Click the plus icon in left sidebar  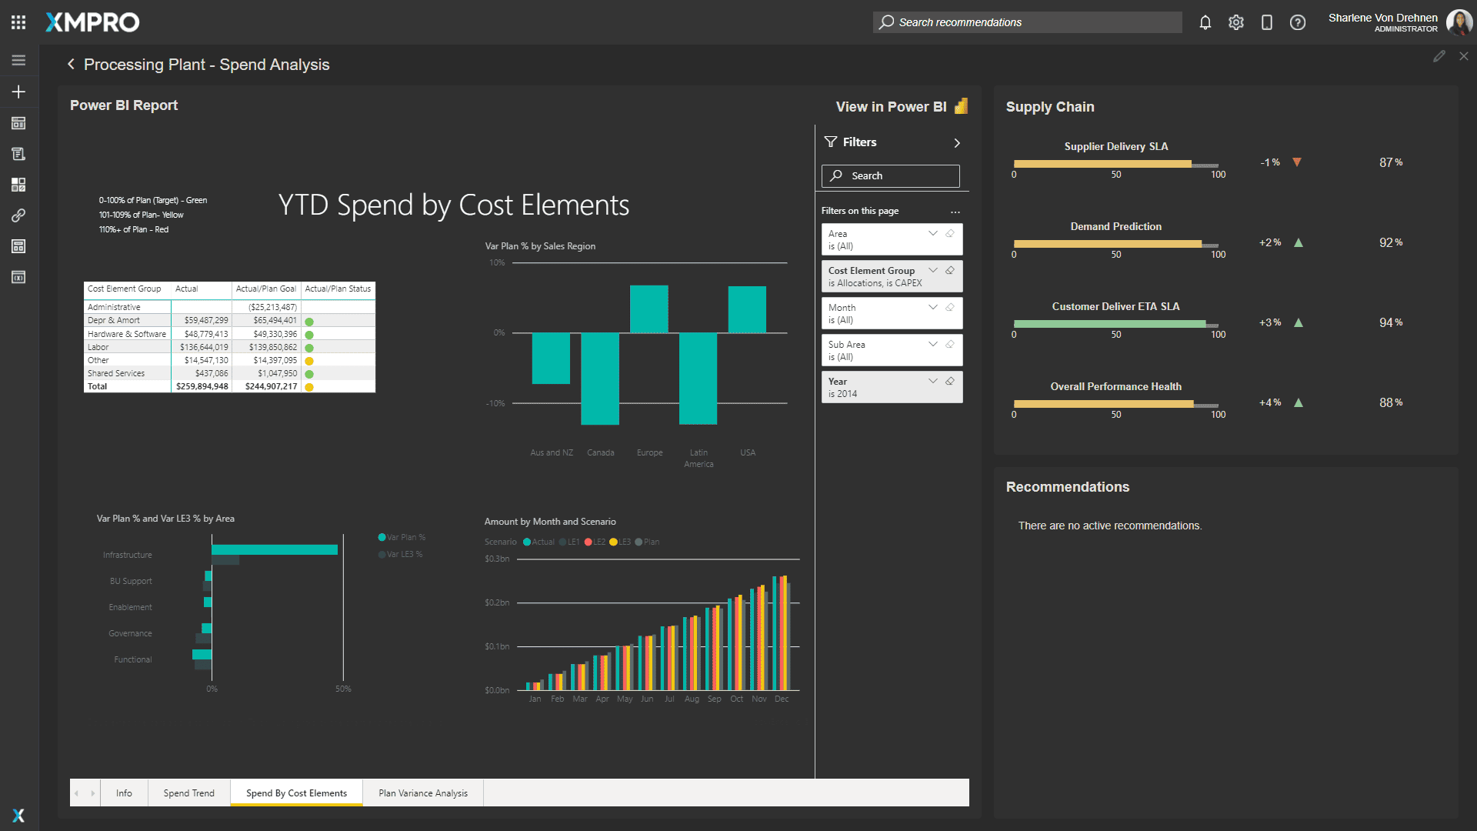tap(18, 92)
